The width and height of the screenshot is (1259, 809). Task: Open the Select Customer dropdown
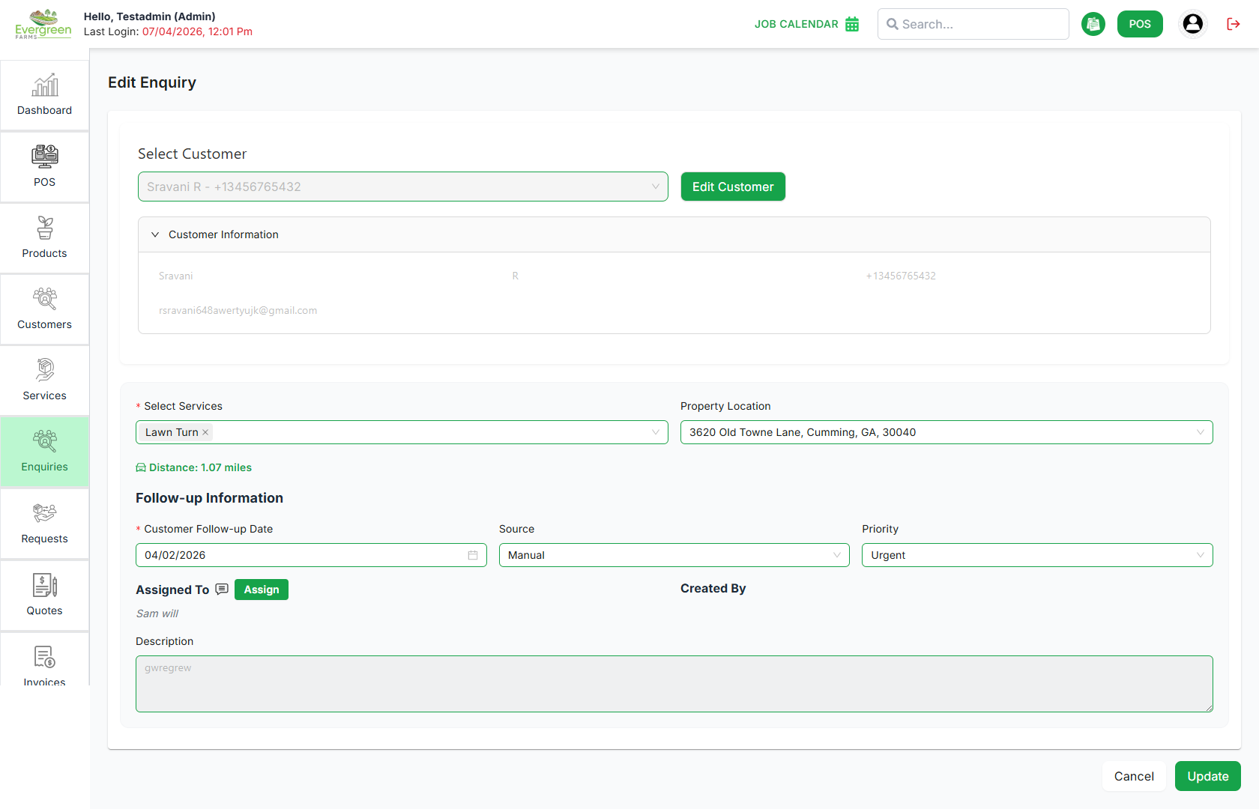403,187
